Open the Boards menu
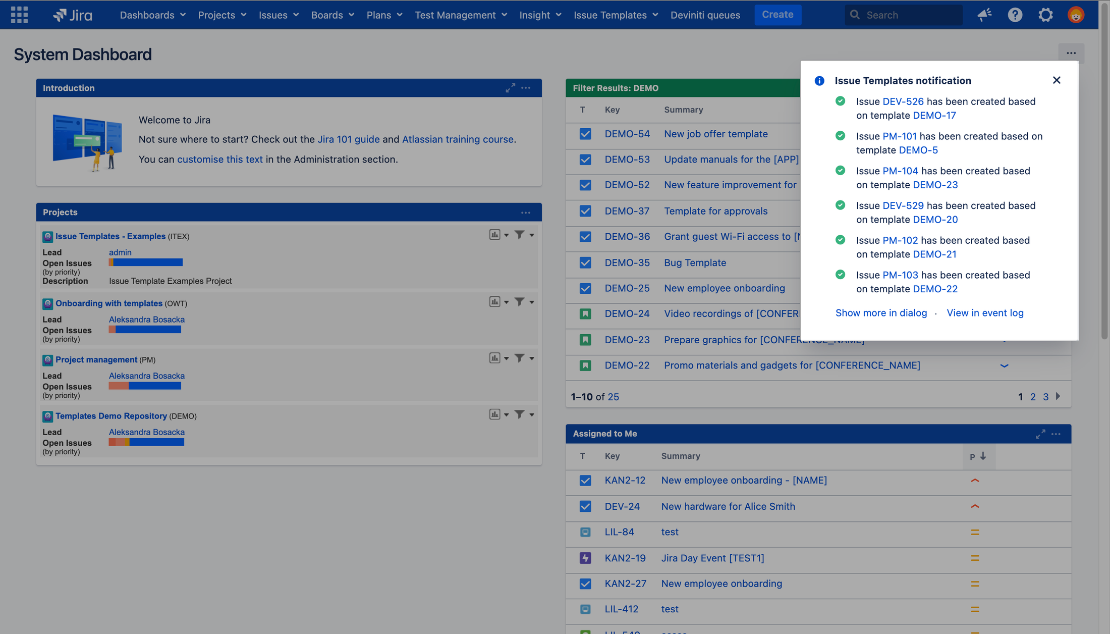Screen dimensions: 1110x634 332,15
